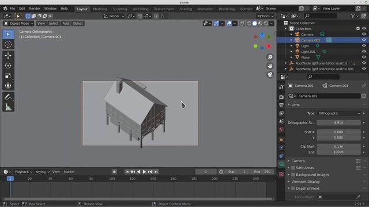Jump to the last frame
Screen dimensions: 369x207
[x=156, y=172]
